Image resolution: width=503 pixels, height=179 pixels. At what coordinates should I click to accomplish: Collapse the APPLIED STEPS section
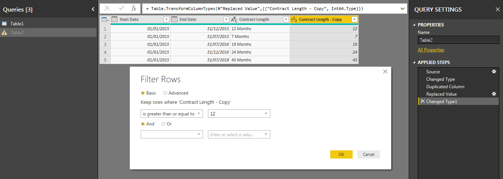click(414, 63)
